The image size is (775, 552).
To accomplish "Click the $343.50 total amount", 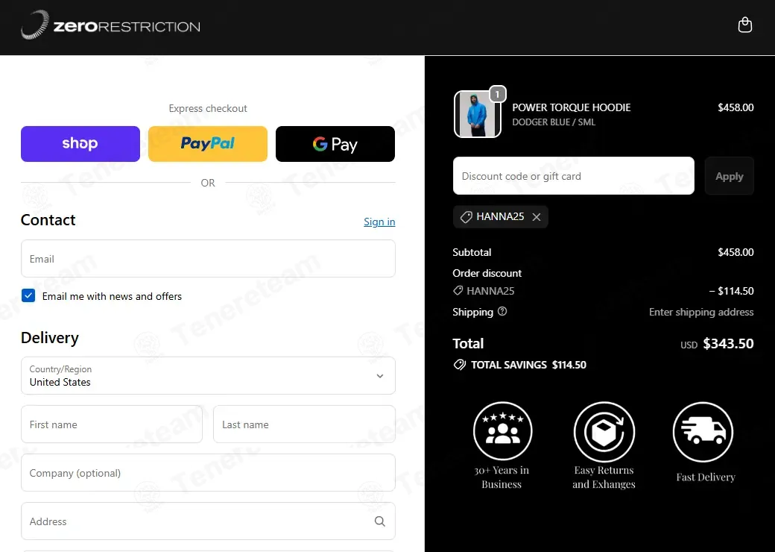I will pyautogui.click(x=728, y=344).
